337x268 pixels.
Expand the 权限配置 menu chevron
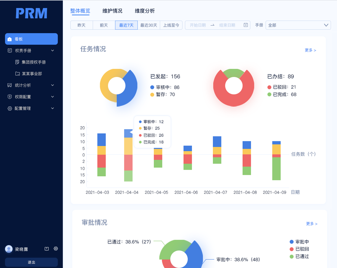[x=53, y=97]
